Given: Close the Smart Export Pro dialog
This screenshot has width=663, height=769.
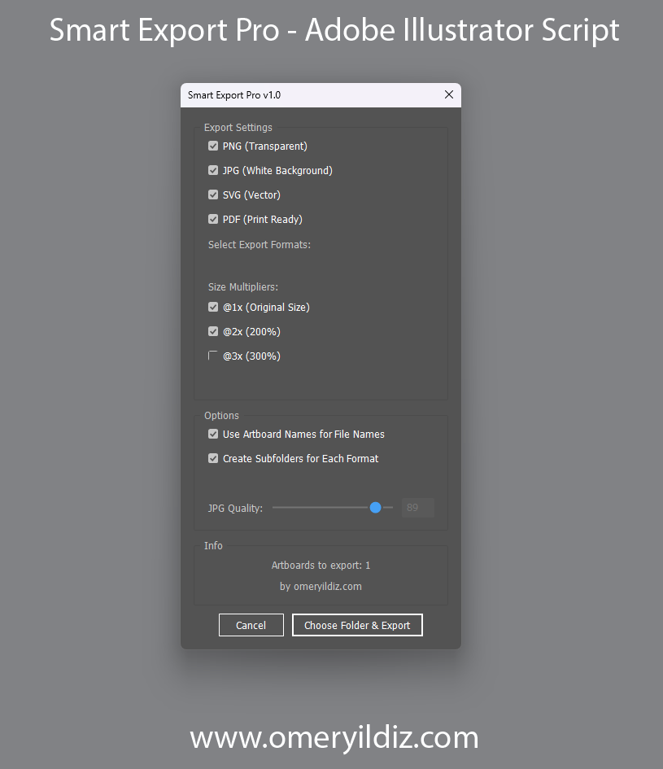Looking at the screenshot, I should (x=449, y=95).
